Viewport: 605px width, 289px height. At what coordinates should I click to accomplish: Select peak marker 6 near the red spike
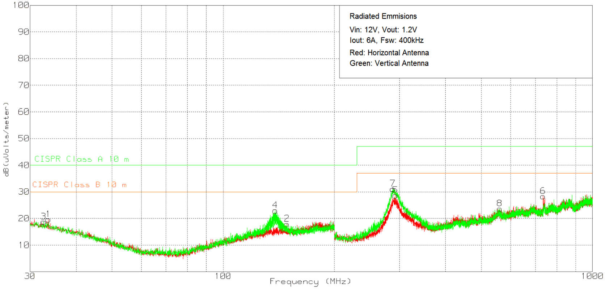[542, 197]
